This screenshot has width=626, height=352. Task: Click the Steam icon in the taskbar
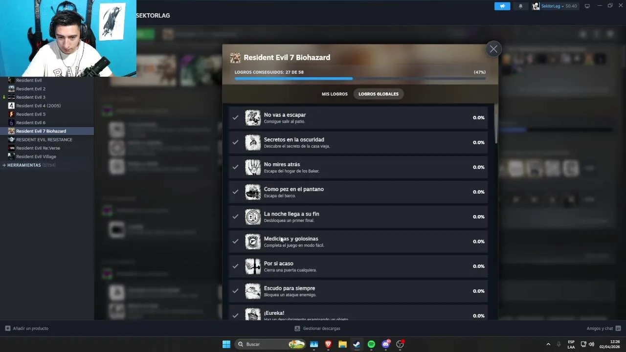click(x=357, y=344)
